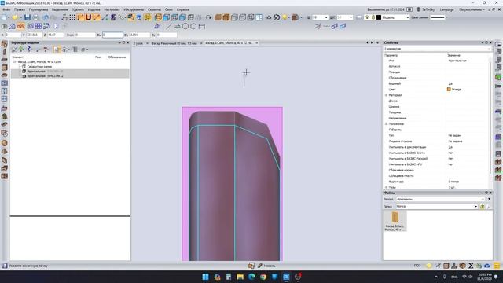Click the topmost icon in the left vertical toolbar
Screen dimensions: 503x283
(x=4, y=44)
